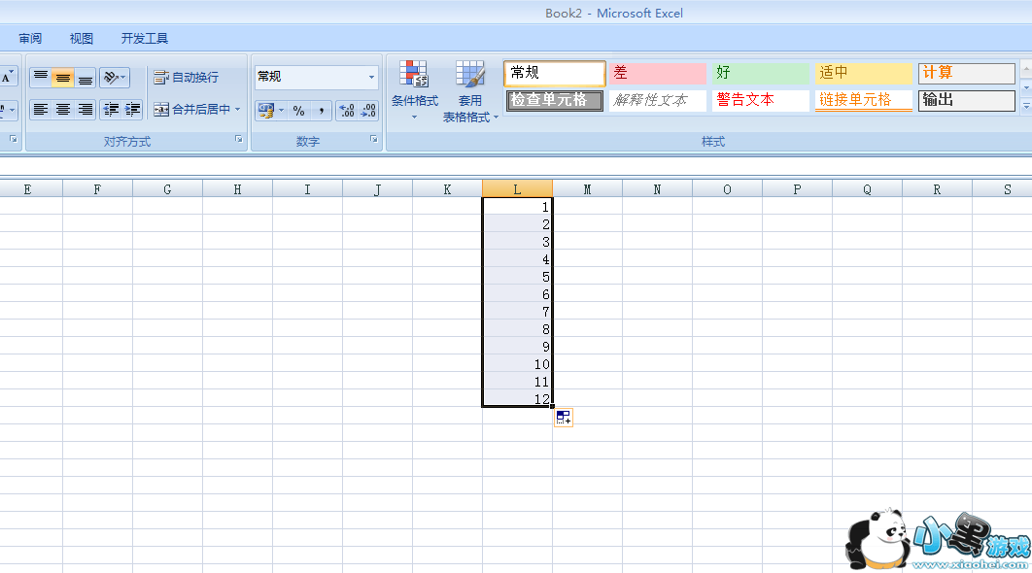The image size is (1032, 573).
Task: Open the alignment (对齐方式) dialog launcher
Action: tap(238, 141)
